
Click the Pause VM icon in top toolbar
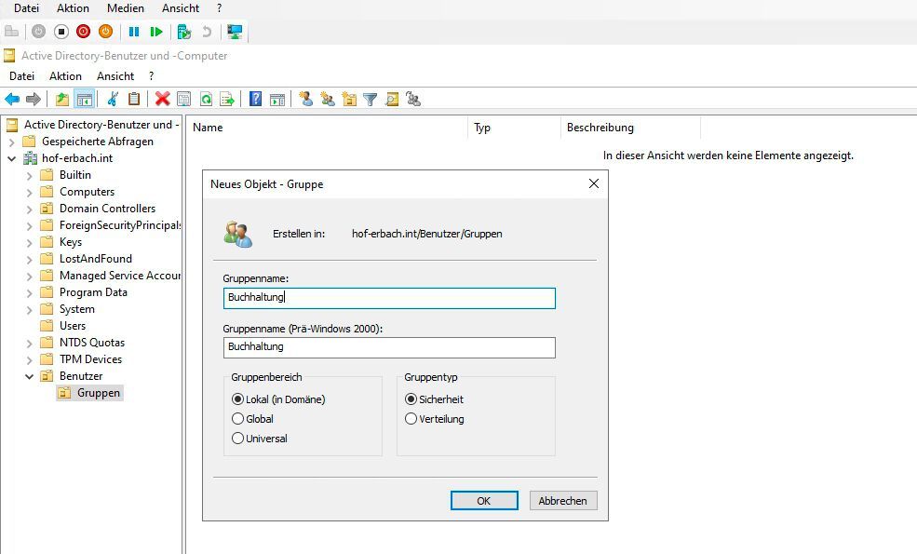point(135,31)
